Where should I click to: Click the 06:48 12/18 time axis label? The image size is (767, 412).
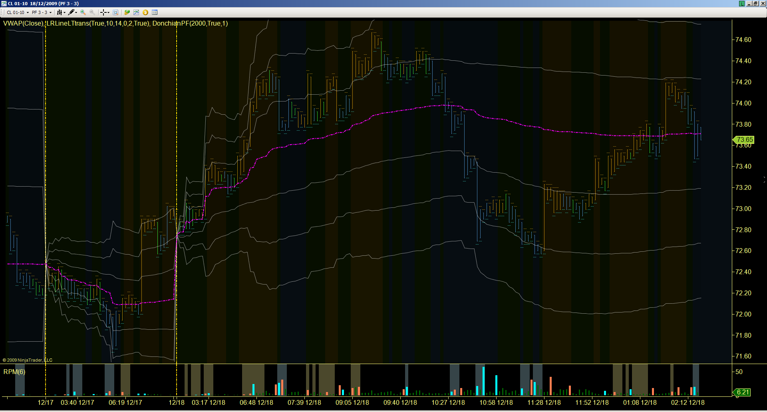point(256,402)
